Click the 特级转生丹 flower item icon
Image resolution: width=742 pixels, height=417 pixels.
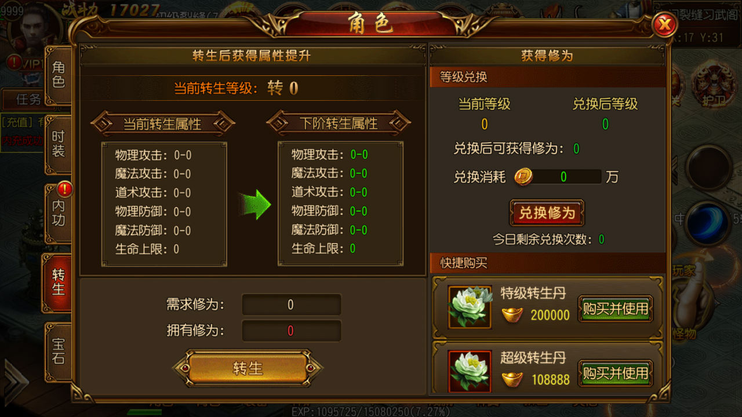pyautogui.click(x=470, y=306)
